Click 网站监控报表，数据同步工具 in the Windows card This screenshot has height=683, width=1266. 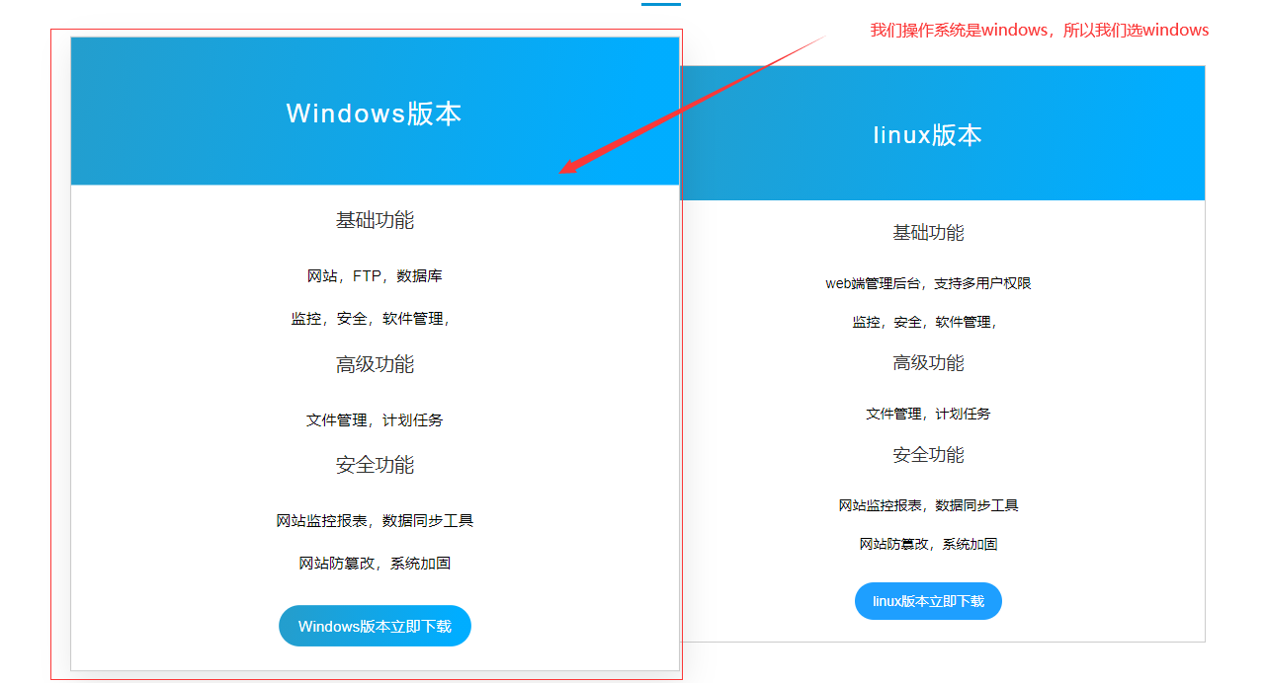point(375,520)
